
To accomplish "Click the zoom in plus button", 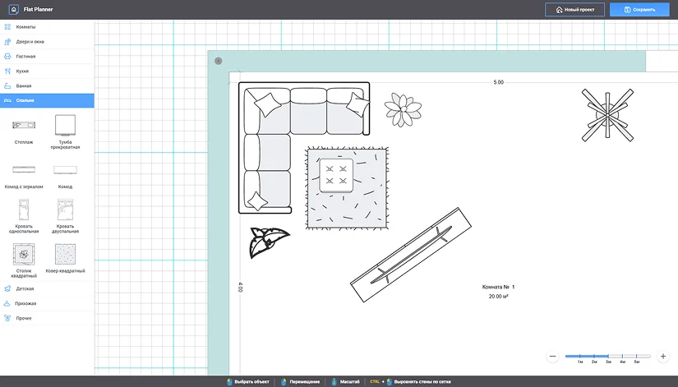I will pos(663,357).
